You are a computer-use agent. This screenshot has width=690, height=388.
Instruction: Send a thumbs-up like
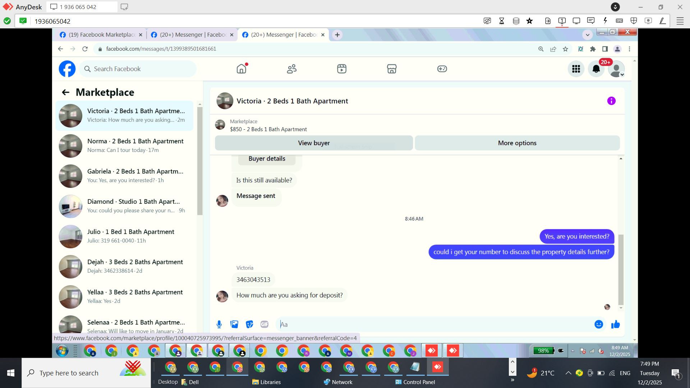pos(615,324)
